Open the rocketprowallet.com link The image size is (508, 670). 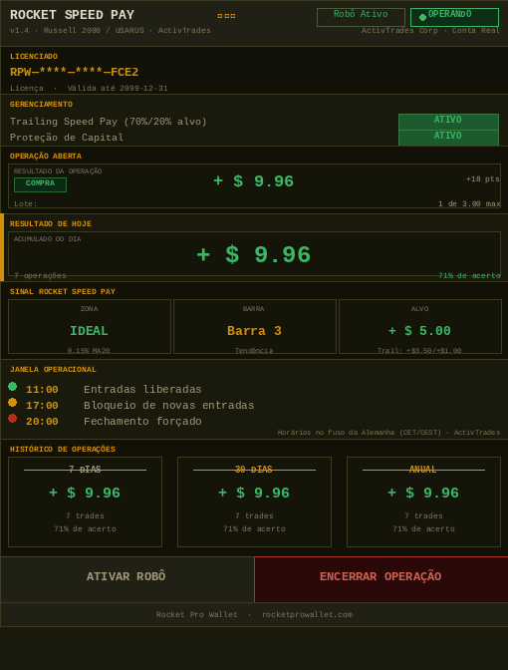307,614
